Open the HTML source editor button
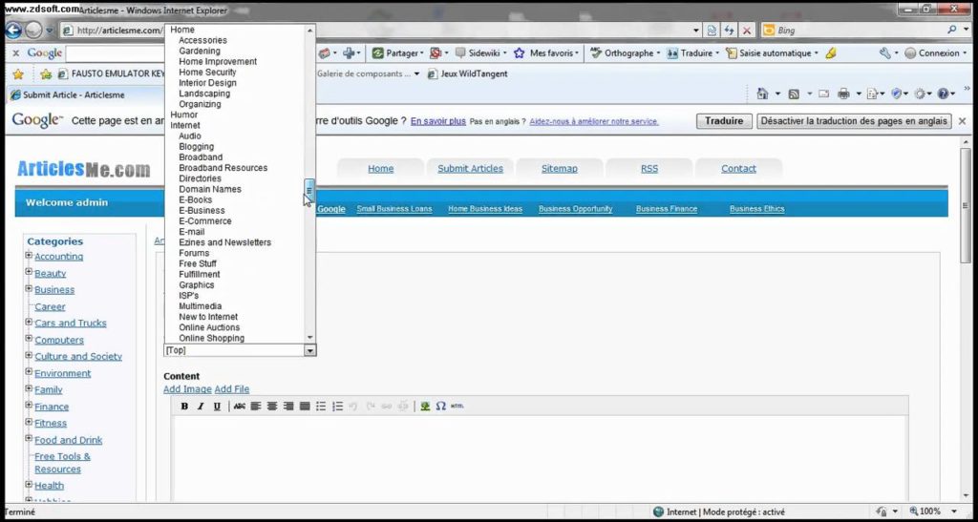The width and height of the screenshot is (978, 522). tap(457, 407)
